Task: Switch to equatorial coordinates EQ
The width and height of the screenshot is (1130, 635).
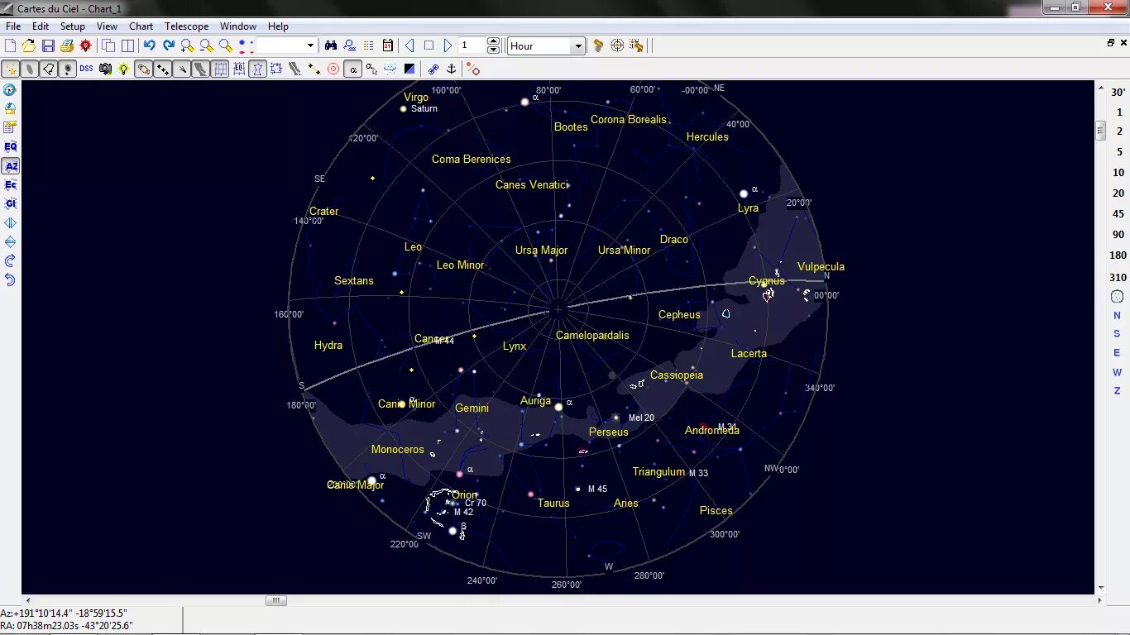Action: point(11,146)
